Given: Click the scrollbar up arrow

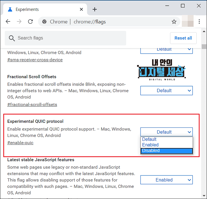Looking at the screenshot, I should (x=204, y=31).
